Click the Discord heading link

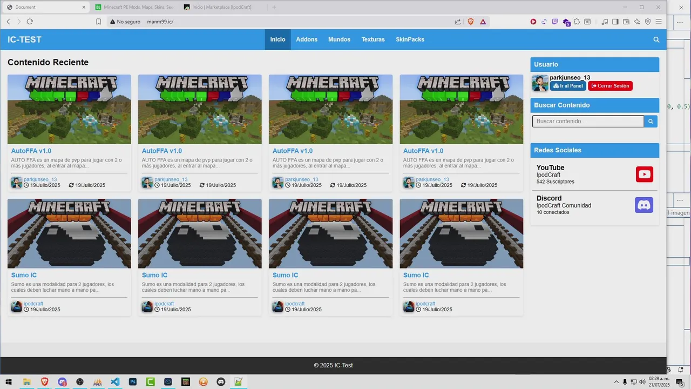(549, 198)
